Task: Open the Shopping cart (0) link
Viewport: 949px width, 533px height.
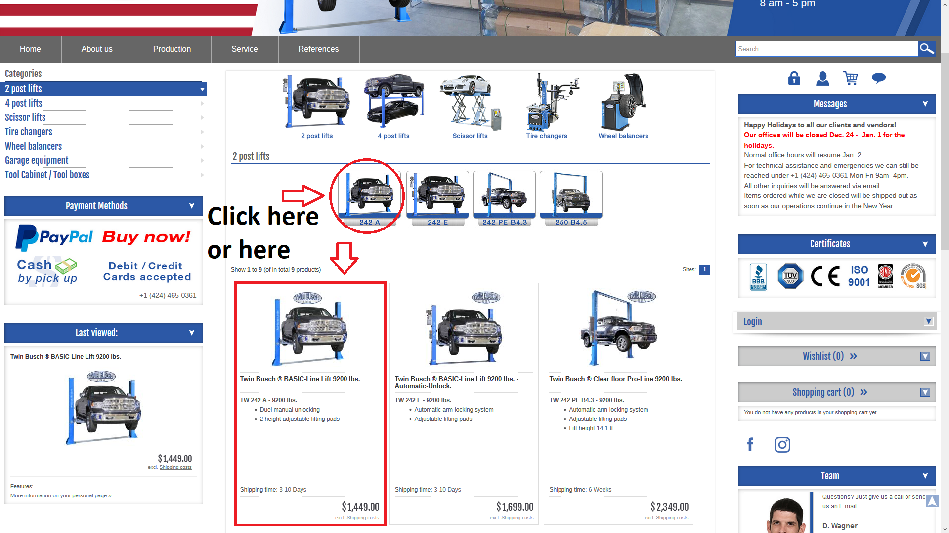Action: tap(830, 392)
